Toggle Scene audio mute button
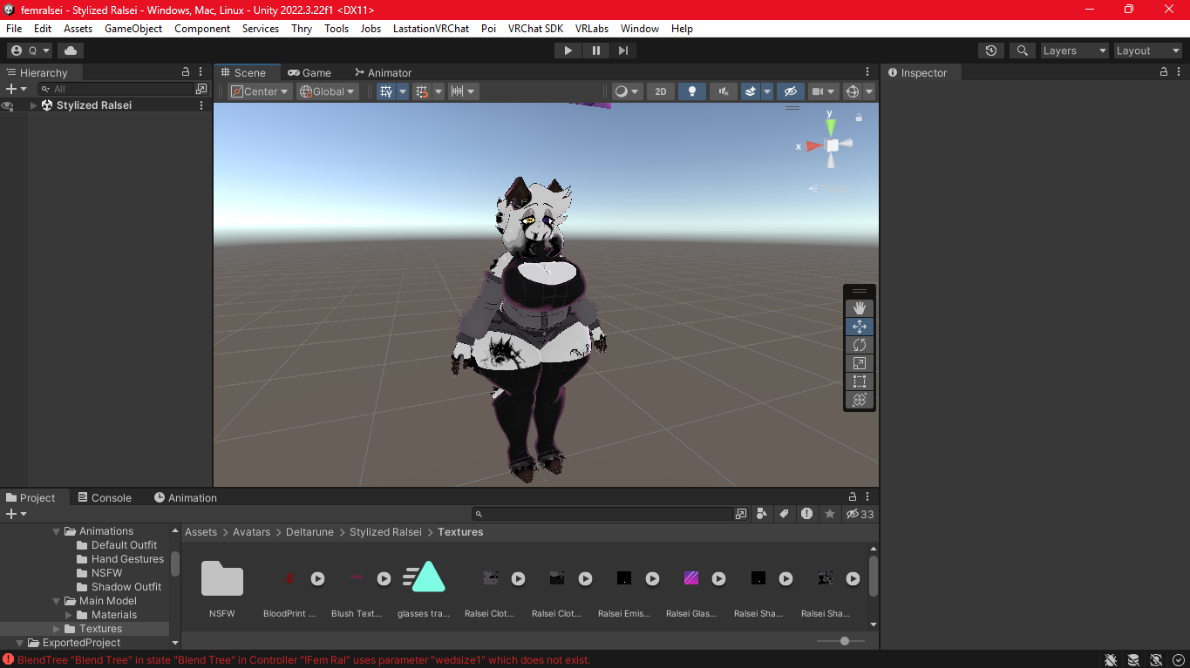Screen dimensions: 1190x668 [724, 91]
